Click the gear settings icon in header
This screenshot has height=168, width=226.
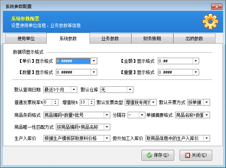click(x=210, y=21)
